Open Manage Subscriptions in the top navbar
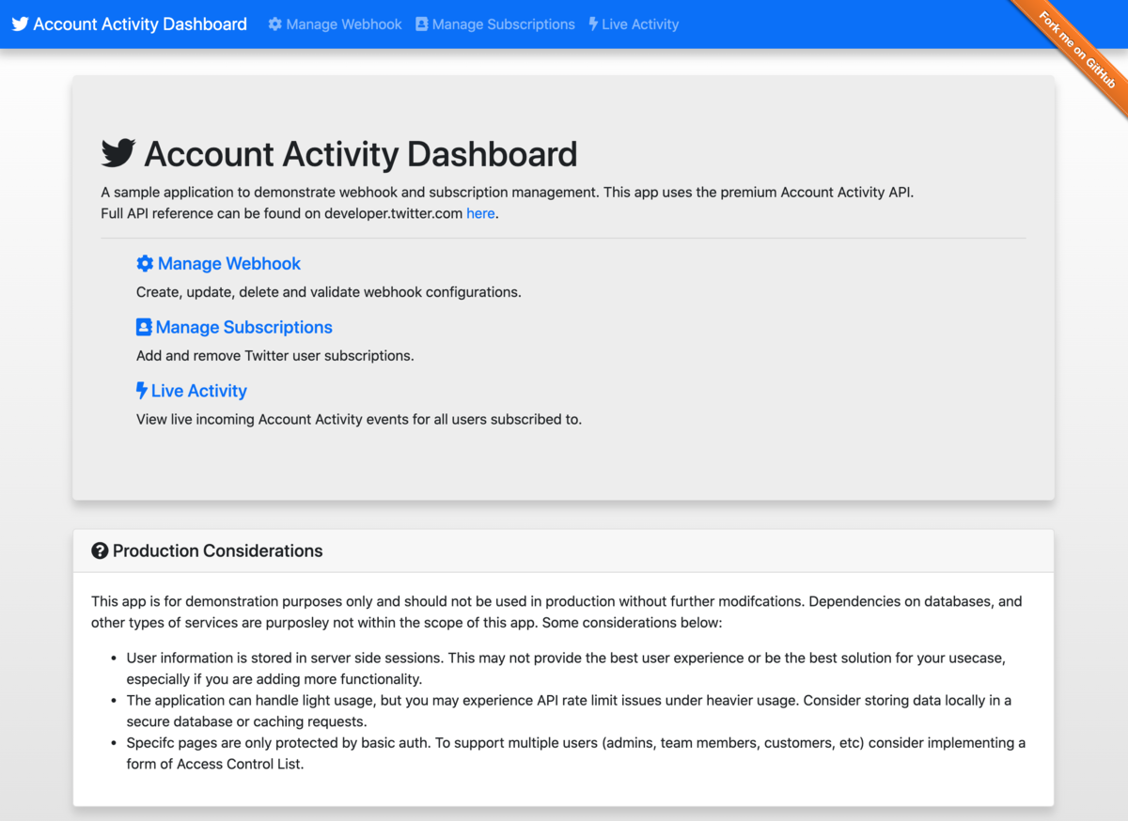The image size is (1128, 821). click(x=495, y=24)
